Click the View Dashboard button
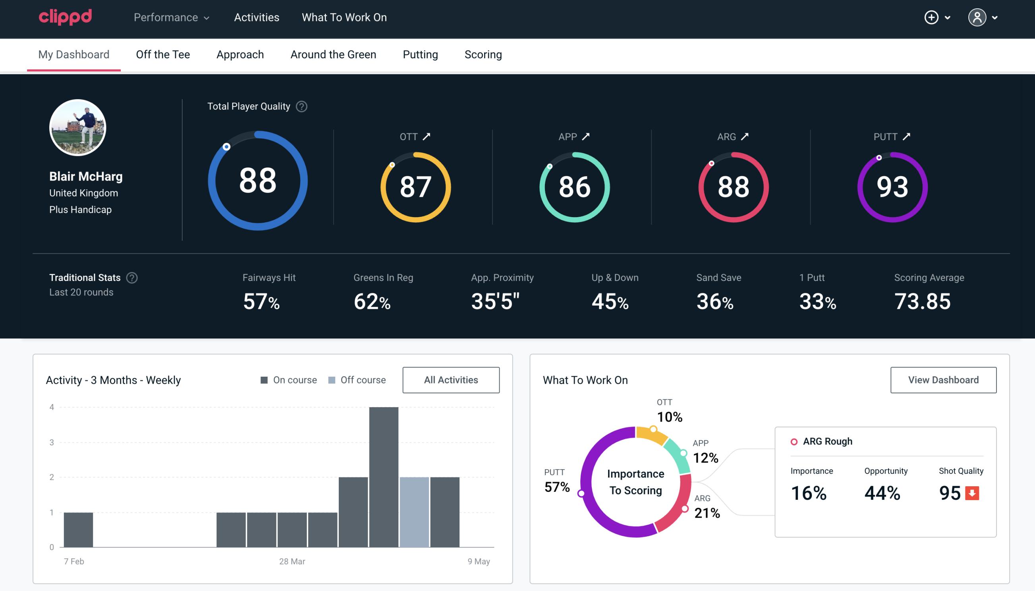Screen dimensions: 1035x591 (x=943, y=380)
